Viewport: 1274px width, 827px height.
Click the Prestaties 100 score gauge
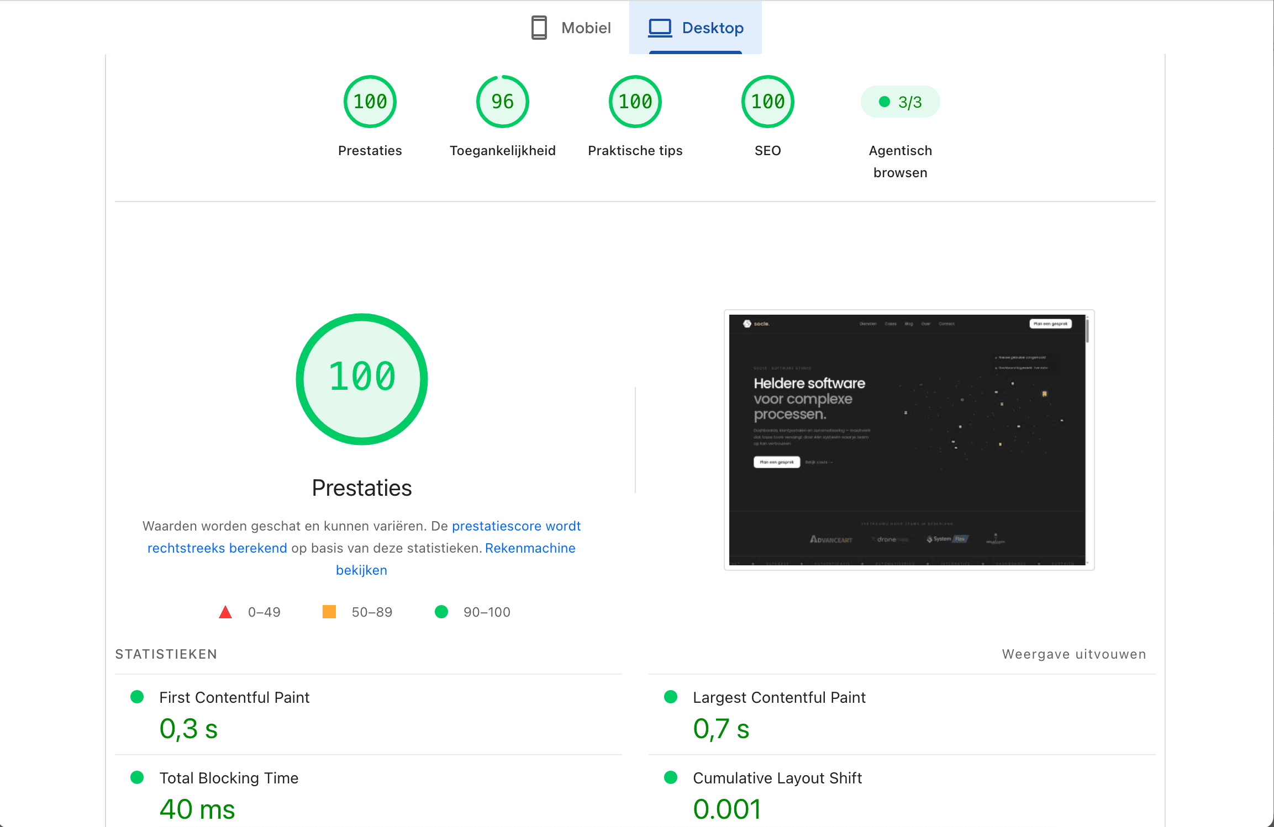click(x=370, y=102)
